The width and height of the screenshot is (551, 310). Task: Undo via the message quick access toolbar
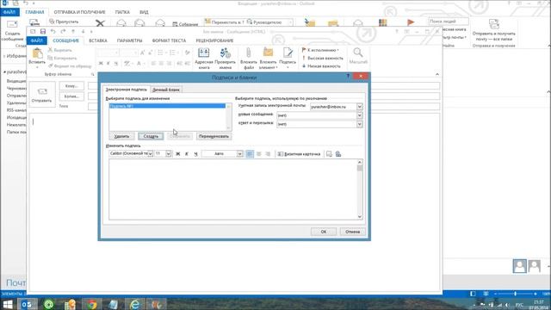click(53, 32)
